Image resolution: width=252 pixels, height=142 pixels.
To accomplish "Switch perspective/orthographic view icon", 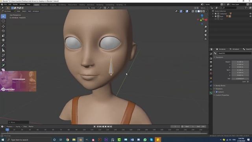I will click(206, 39).
